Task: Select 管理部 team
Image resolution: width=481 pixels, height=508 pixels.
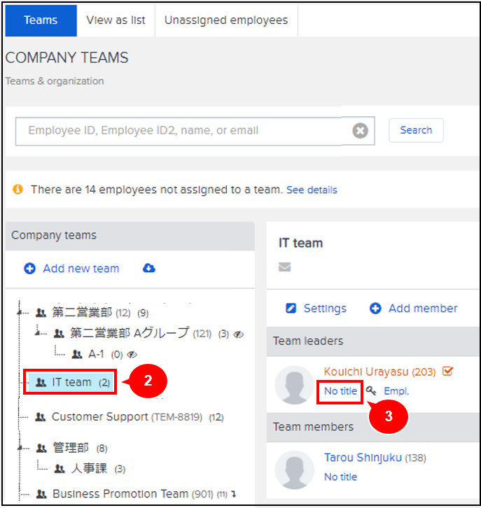Action: click(x=71, y=449)
